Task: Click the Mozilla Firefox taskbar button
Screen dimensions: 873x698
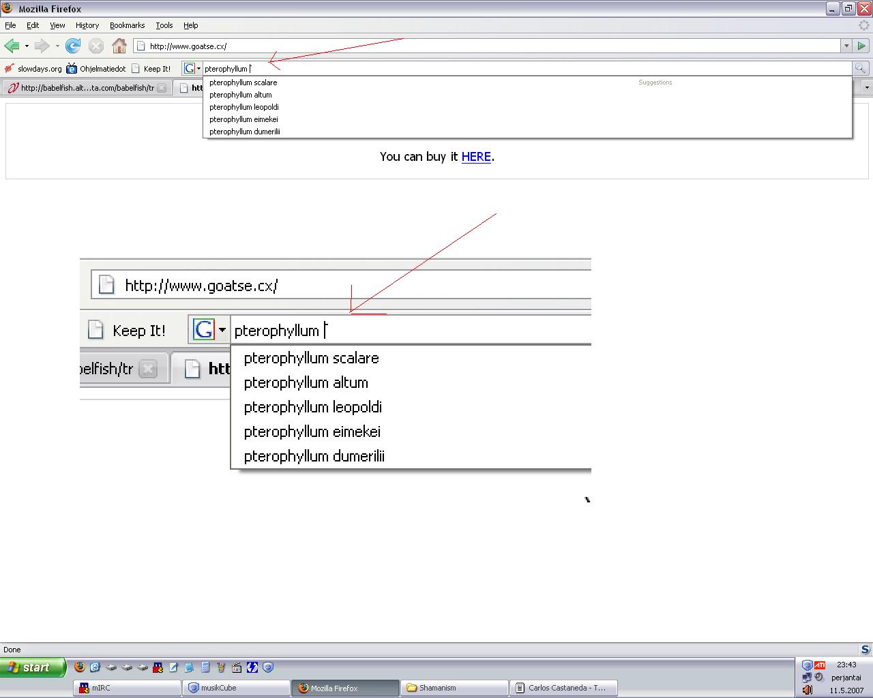Action: [345, 688]
